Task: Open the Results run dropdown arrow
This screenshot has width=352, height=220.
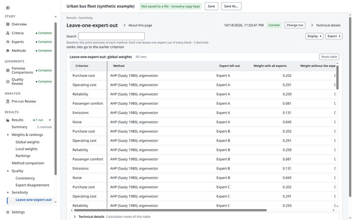Action: pos(50,120)
